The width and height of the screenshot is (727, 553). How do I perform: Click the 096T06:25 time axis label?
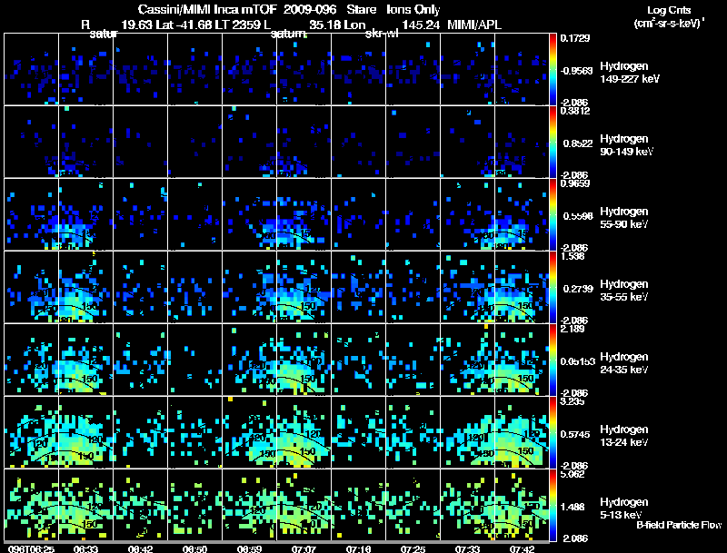pos(31,548)
